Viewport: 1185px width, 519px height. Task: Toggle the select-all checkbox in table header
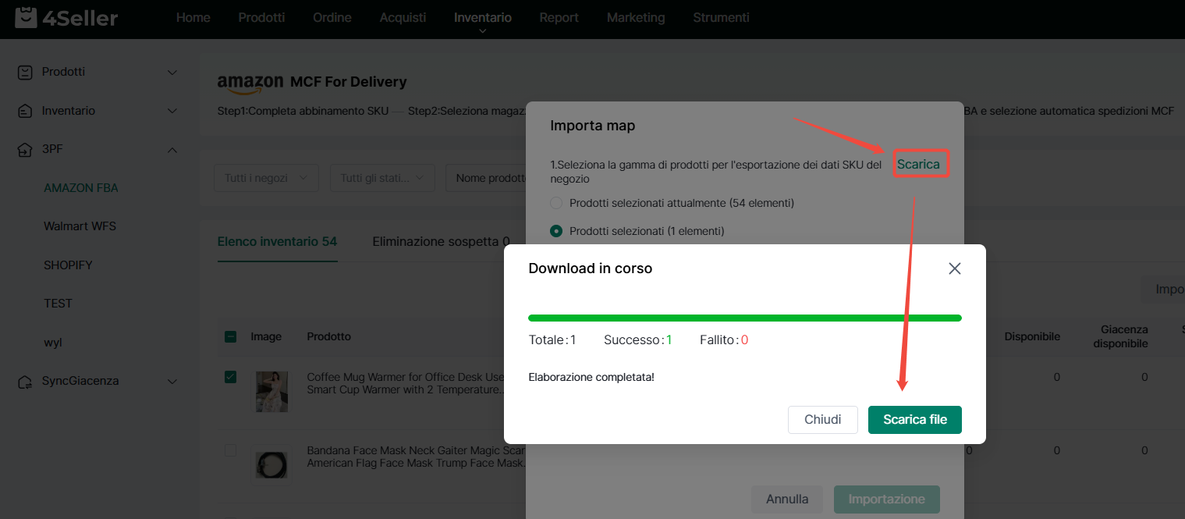click(x=230, y=337)
